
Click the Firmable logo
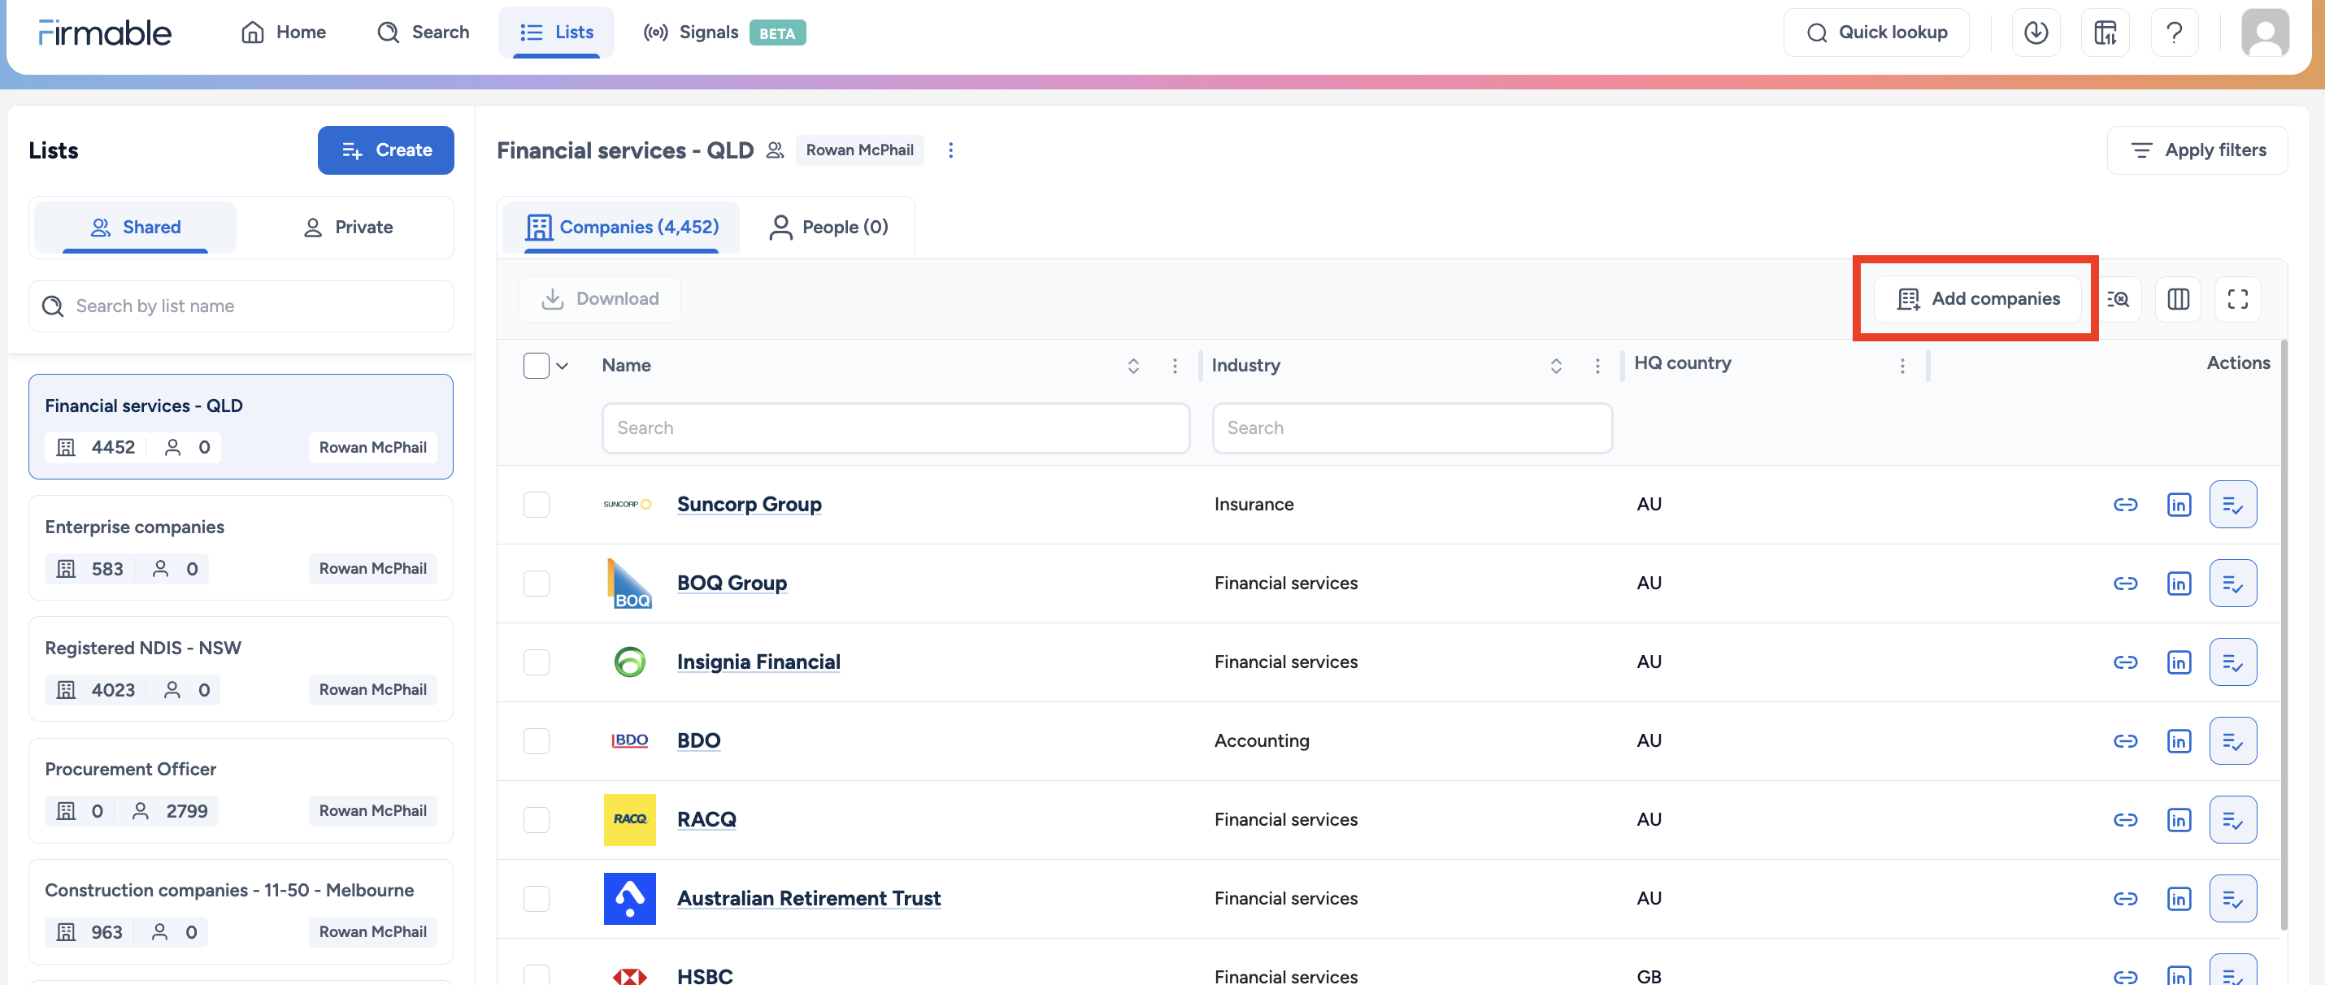tap(105, 33)
